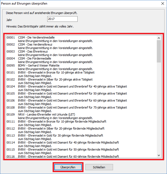The image size is (167, 174).
Task: Choose 00108 Ehrennadel for 75-jährige aktive Tätigkeit
Action: pyautogui.click(x=72, y=107)
